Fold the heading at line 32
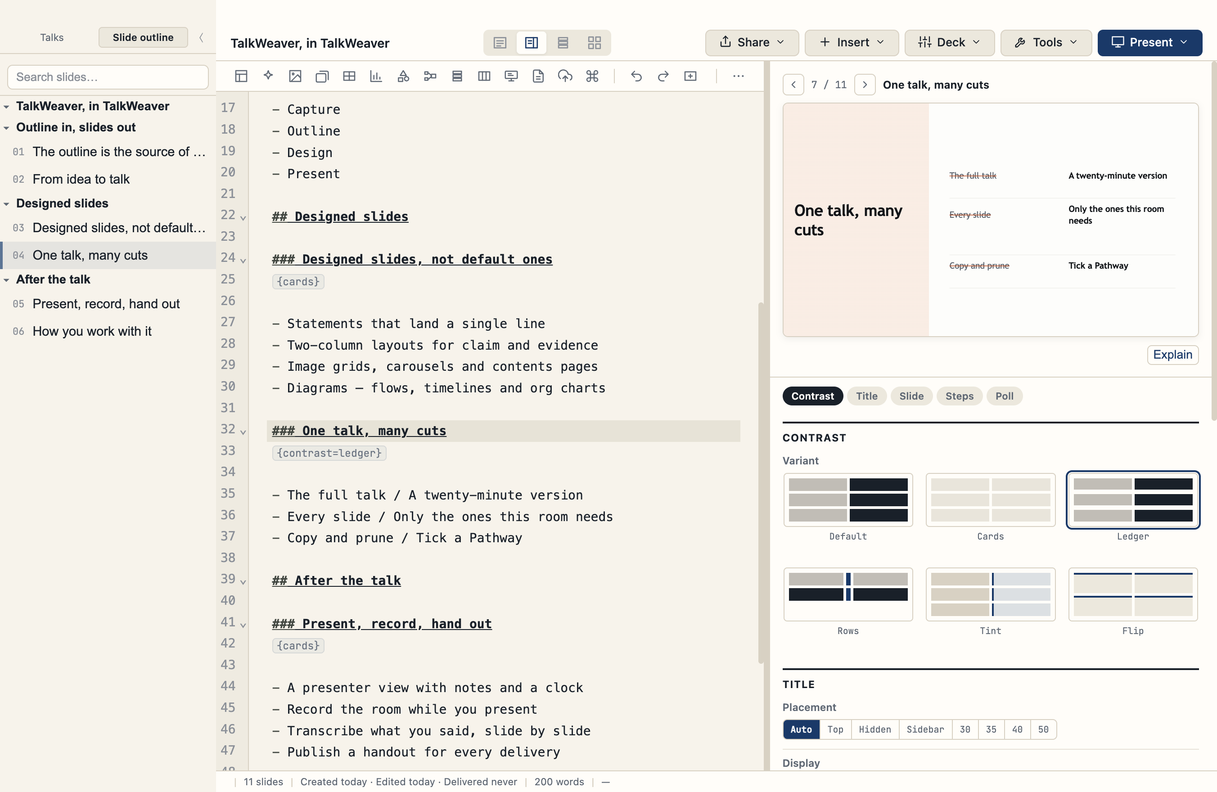This screenshot has height=792, width=1217. (x=243, y=432)
